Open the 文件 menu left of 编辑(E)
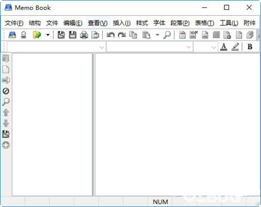This screenshot has width=261, height=207. click(52, 23)
